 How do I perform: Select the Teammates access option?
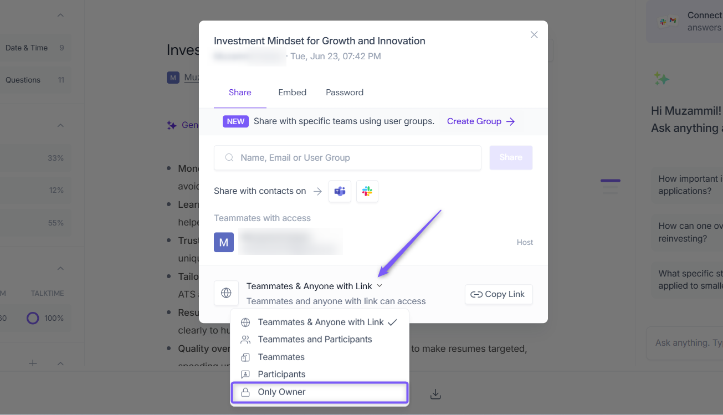point(320,357)
